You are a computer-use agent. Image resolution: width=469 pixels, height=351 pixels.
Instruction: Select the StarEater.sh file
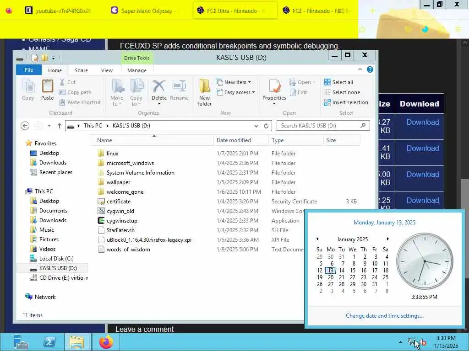(x=120, y=230)
